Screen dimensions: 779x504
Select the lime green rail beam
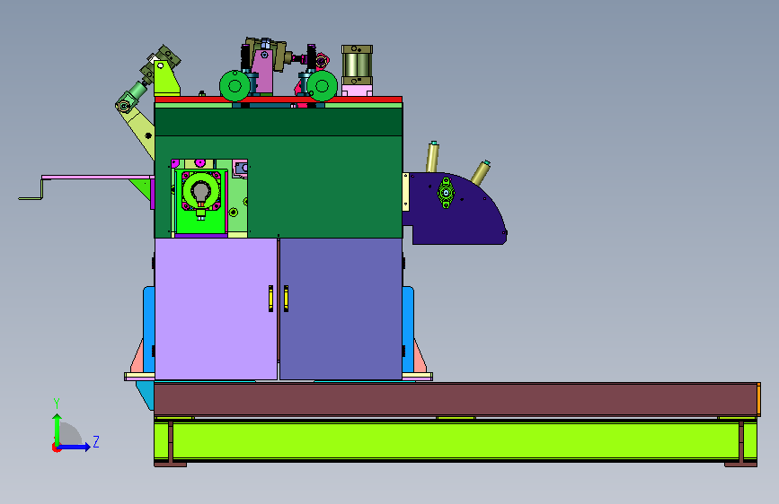point(455,440)
